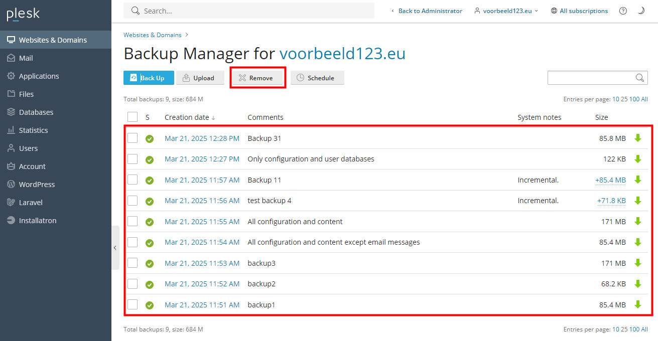The width and height of the screenshot is (658, 341).
Task: Click the Plesk logo
Action: (23, 15)
